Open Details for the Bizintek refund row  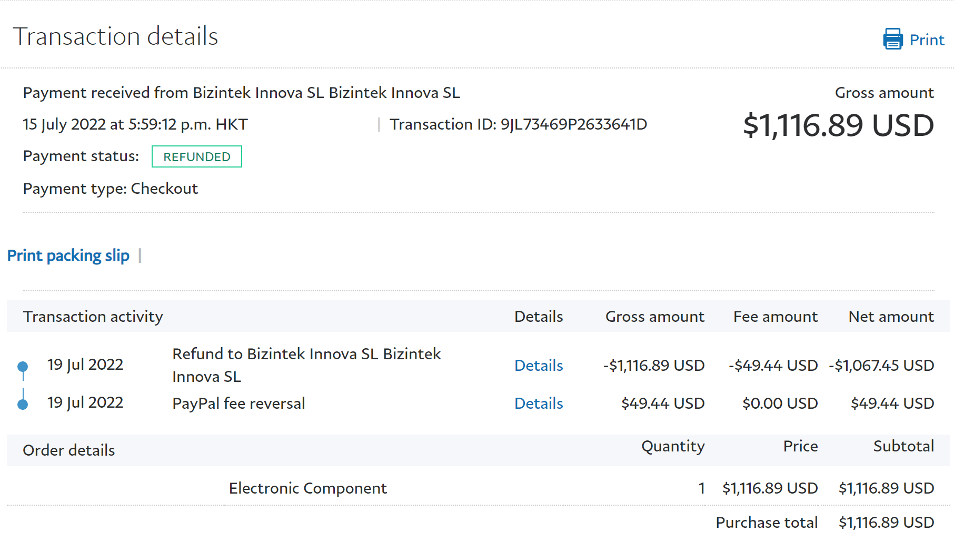(538, 366)
